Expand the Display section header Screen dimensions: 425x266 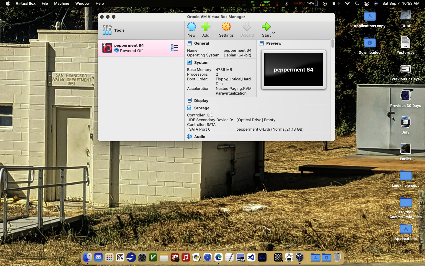pyautogui.click(x=201, y=101)
